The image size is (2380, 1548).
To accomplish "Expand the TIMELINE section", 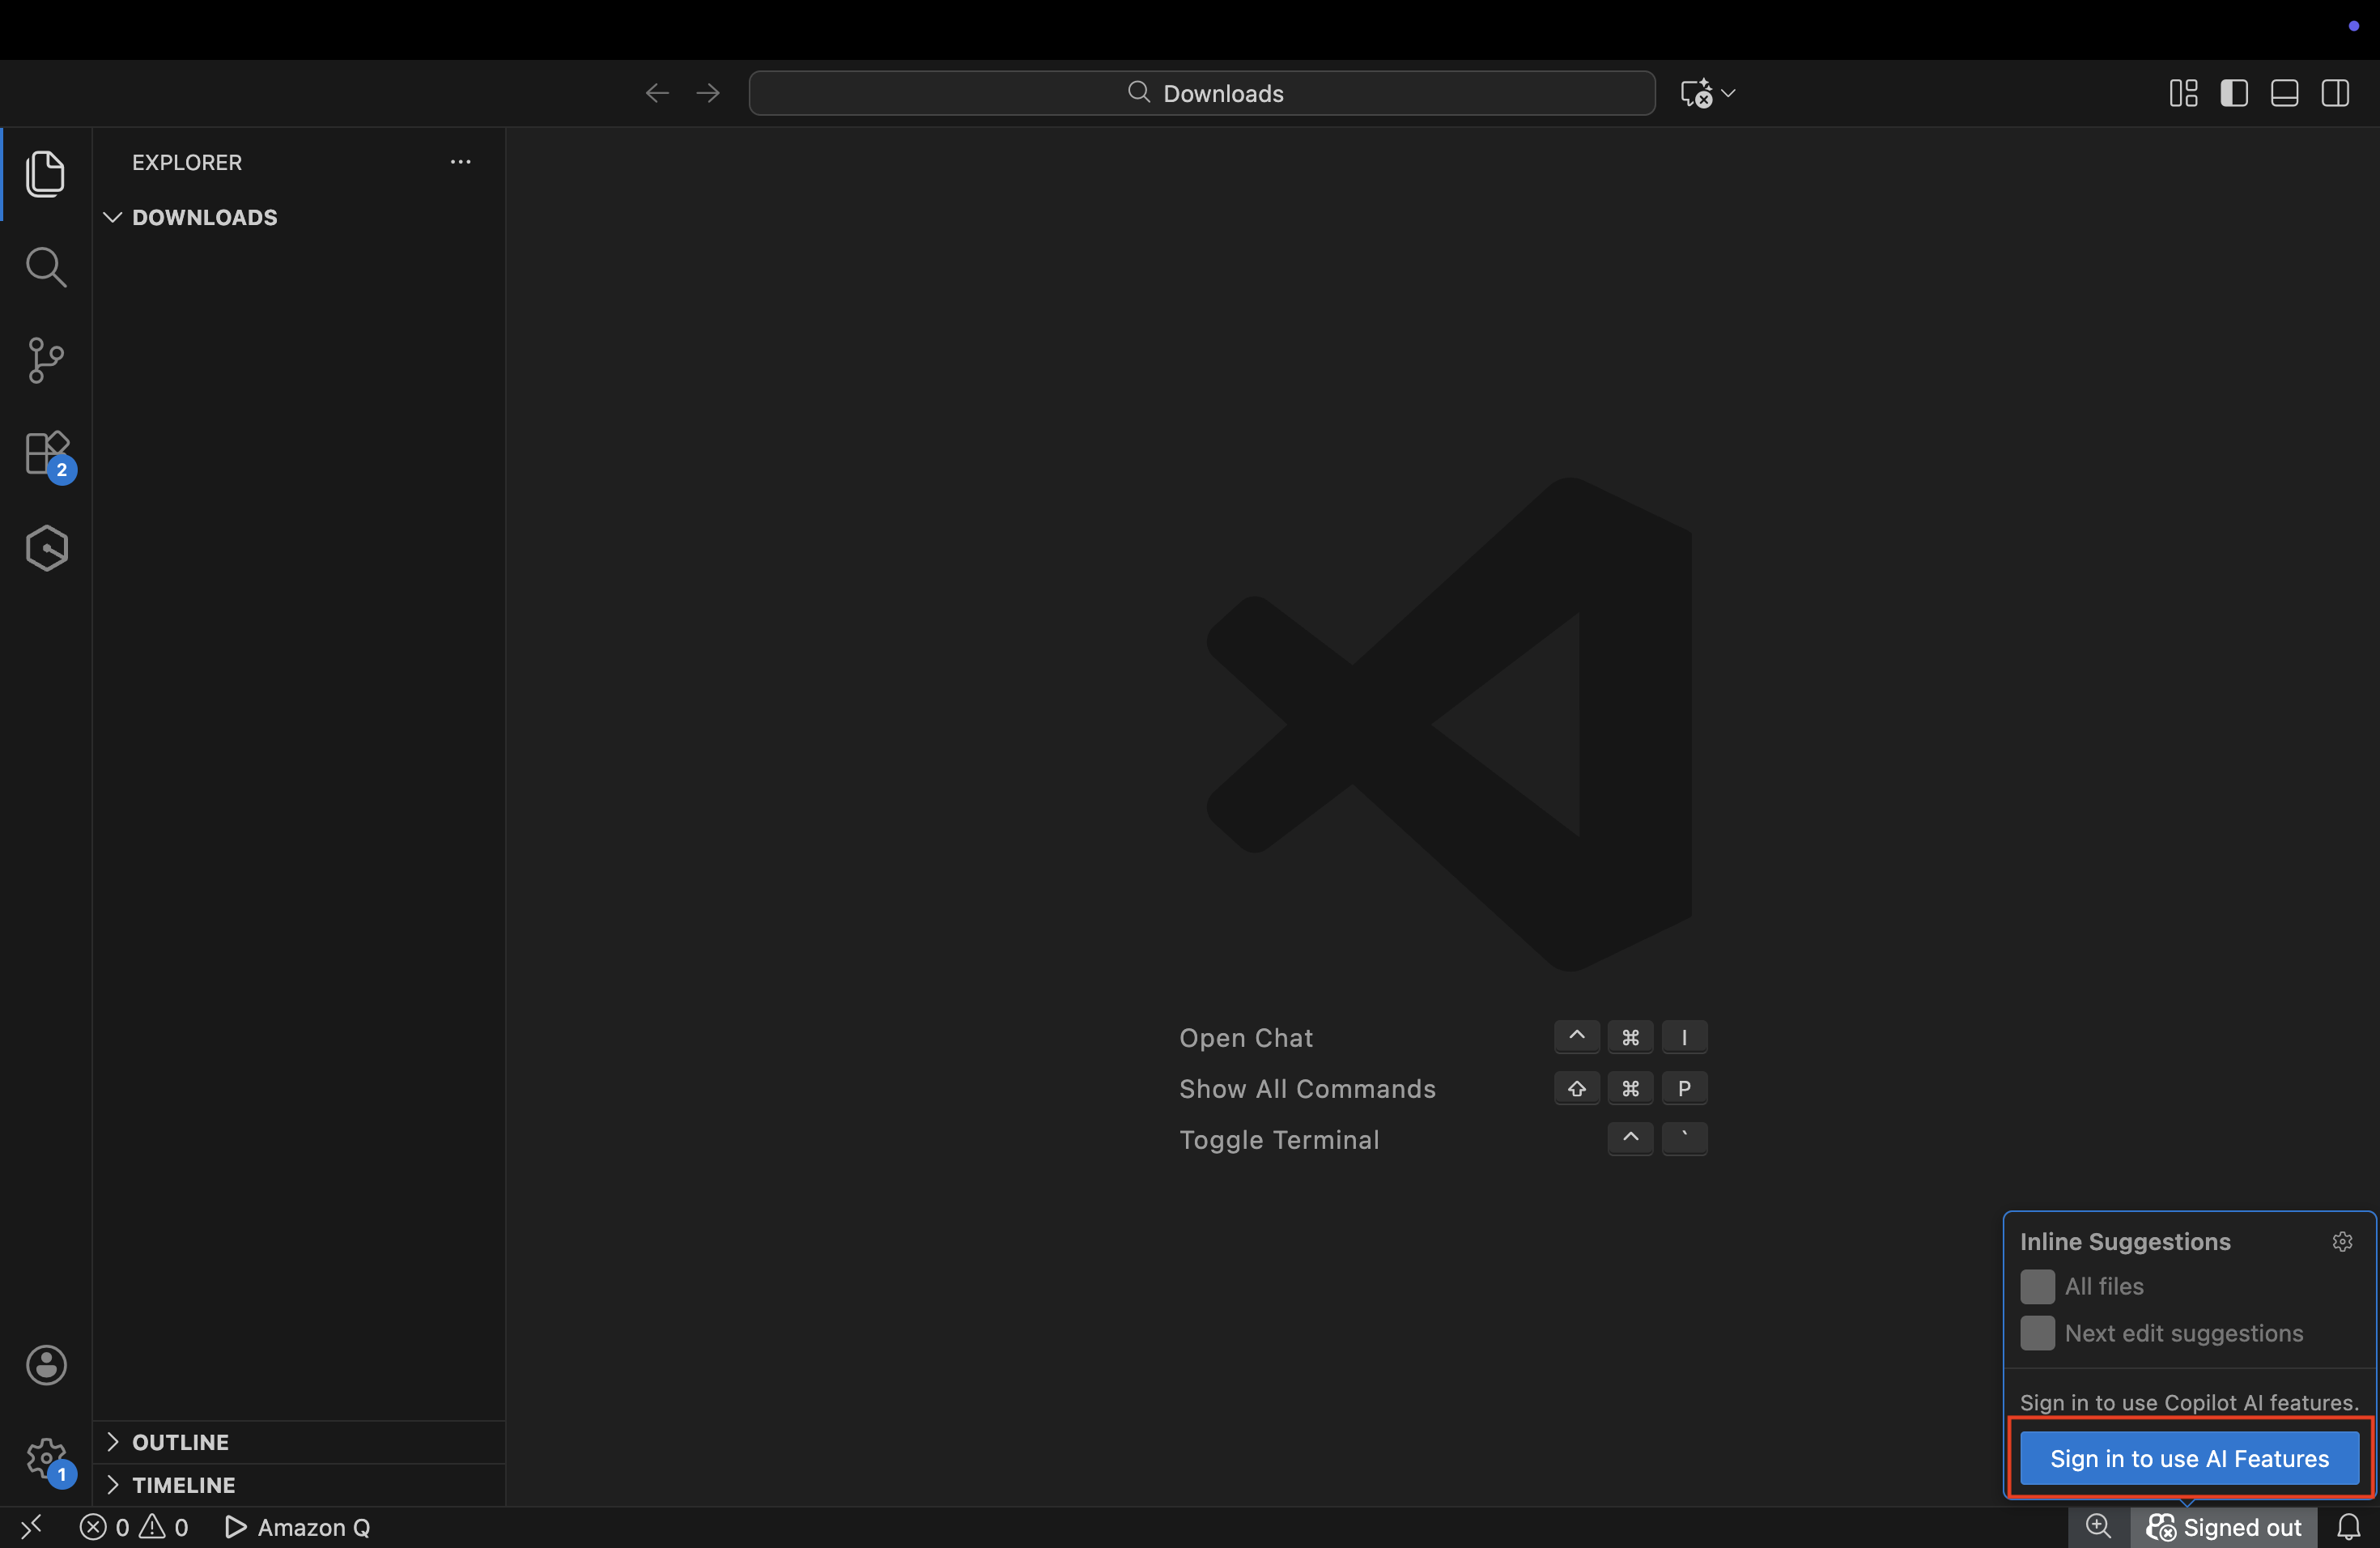I will 183,1485.
